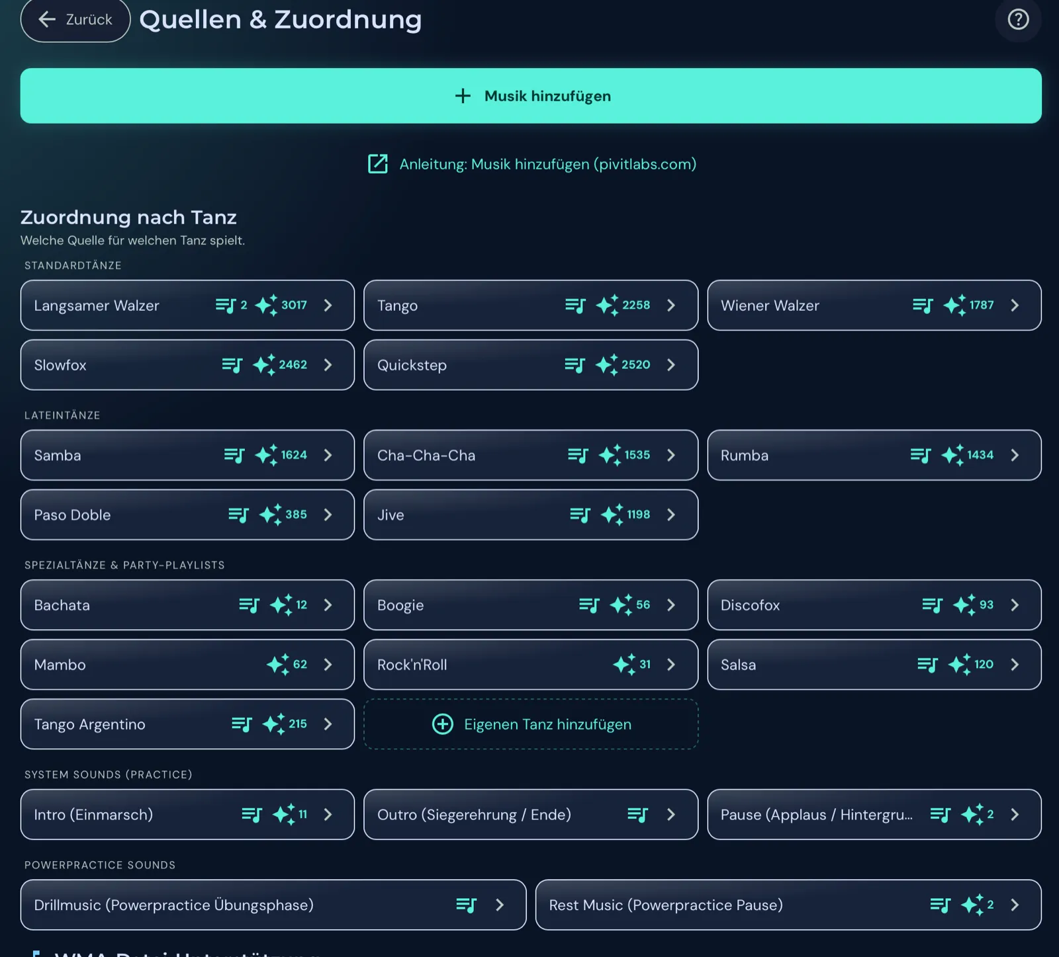This screenshot has width=1059, height=957.
Task: Click sparkle icon on Slowfox card
Action: point(264,364)
